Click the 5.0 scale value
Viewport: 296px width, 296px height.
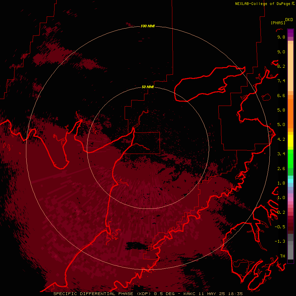coord(281,125)
